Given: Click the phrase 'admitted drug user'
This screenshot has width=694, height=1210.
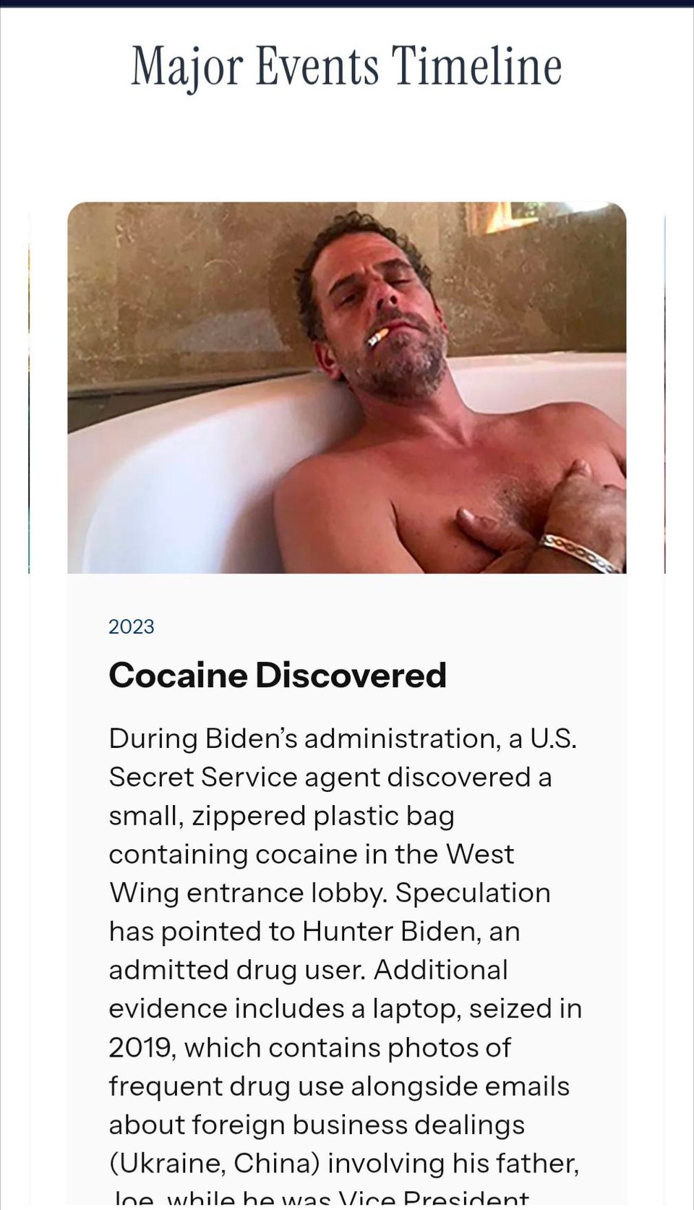Looking at the screenshot, I should coord(236,970).
